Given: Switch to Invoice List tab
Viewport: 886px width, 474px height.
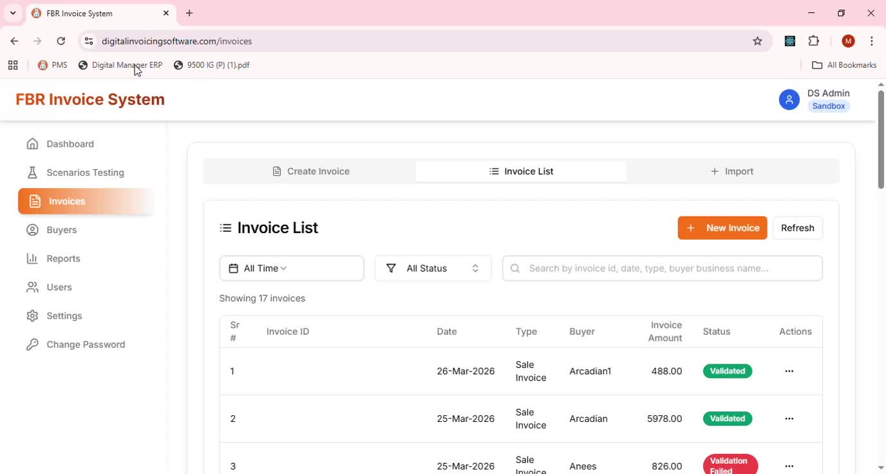Looking at the screenshot, I should click(x=521, y=171).
